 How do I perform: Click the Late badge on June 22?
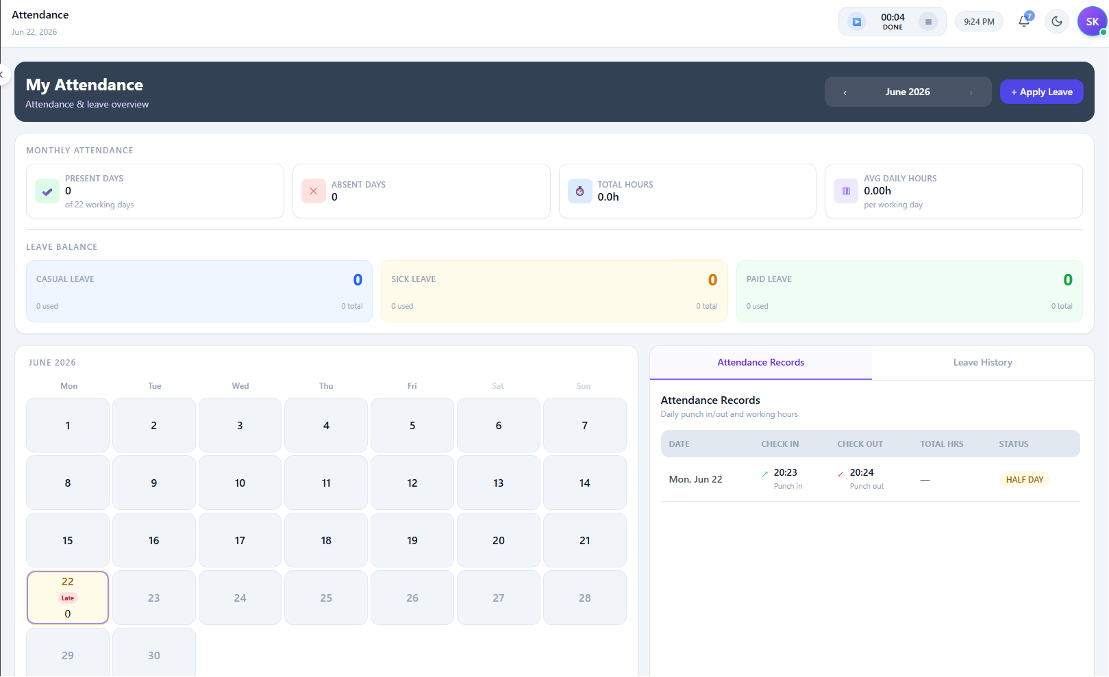point(68,598)
